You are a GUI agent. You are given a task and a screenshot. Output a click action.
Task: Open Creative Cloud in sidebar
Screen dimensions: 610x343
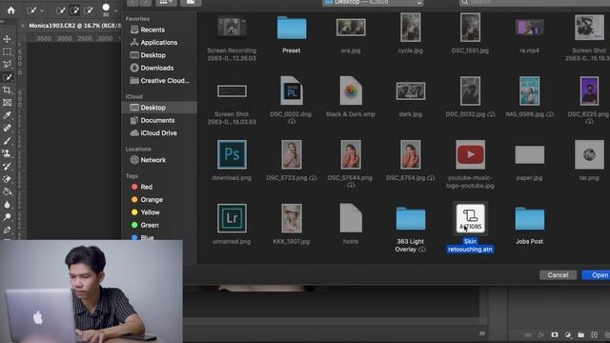165,80
